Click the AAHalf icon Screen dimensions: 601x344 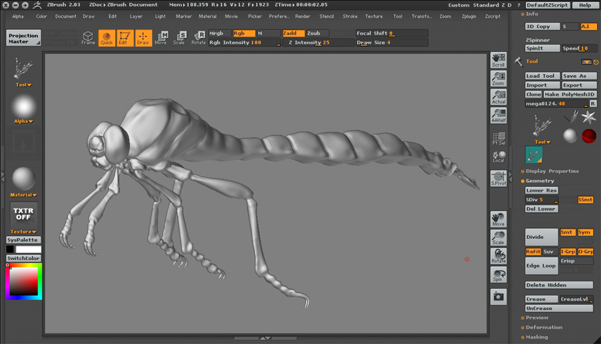(x=498, y=115)
